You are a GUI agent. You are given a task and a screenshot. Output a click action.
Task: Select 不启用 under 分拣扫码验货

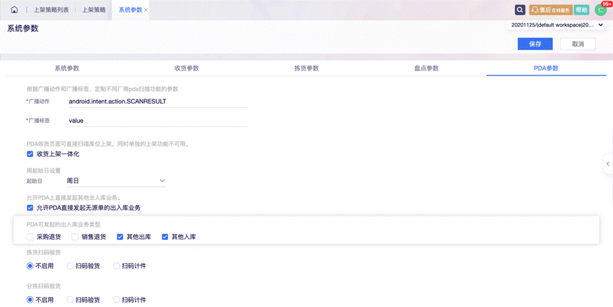pyautogui.click(x=30, y=300)
